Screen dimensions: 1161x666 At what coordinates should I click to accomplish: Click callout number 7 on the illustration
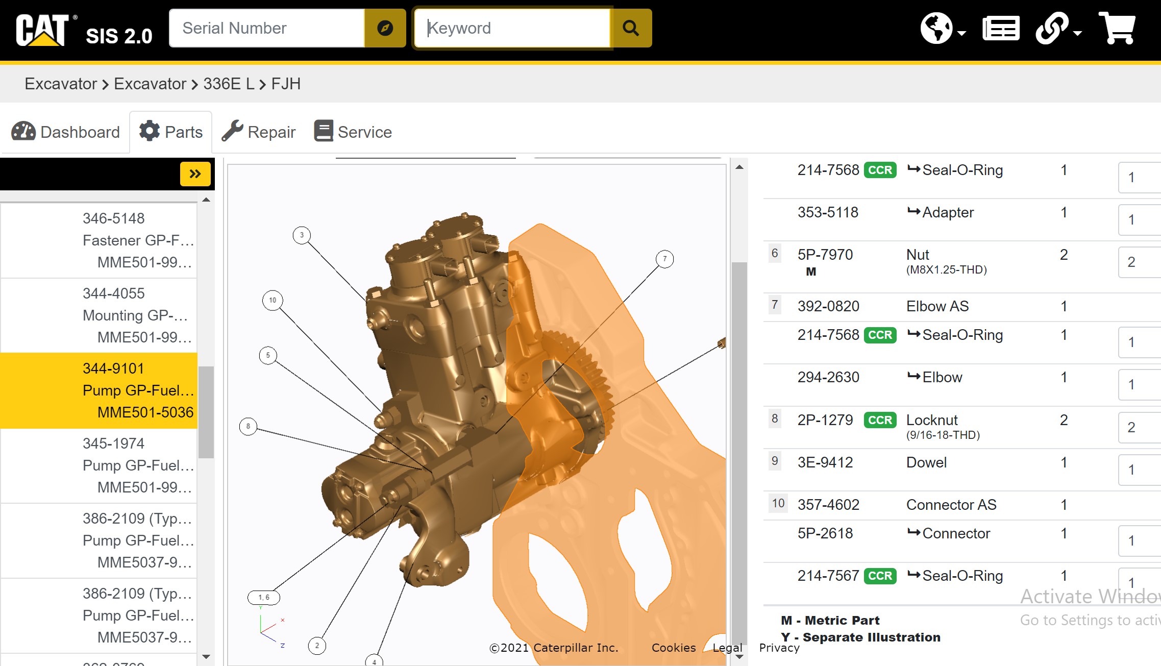[x=664, y=259]
